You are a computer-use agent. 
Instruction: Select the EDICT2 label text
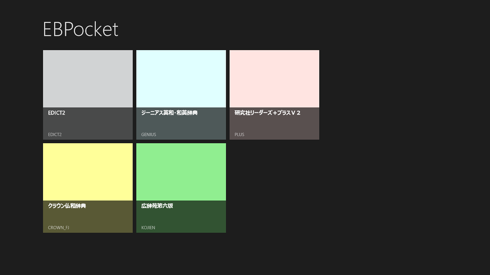coord(54,134)
